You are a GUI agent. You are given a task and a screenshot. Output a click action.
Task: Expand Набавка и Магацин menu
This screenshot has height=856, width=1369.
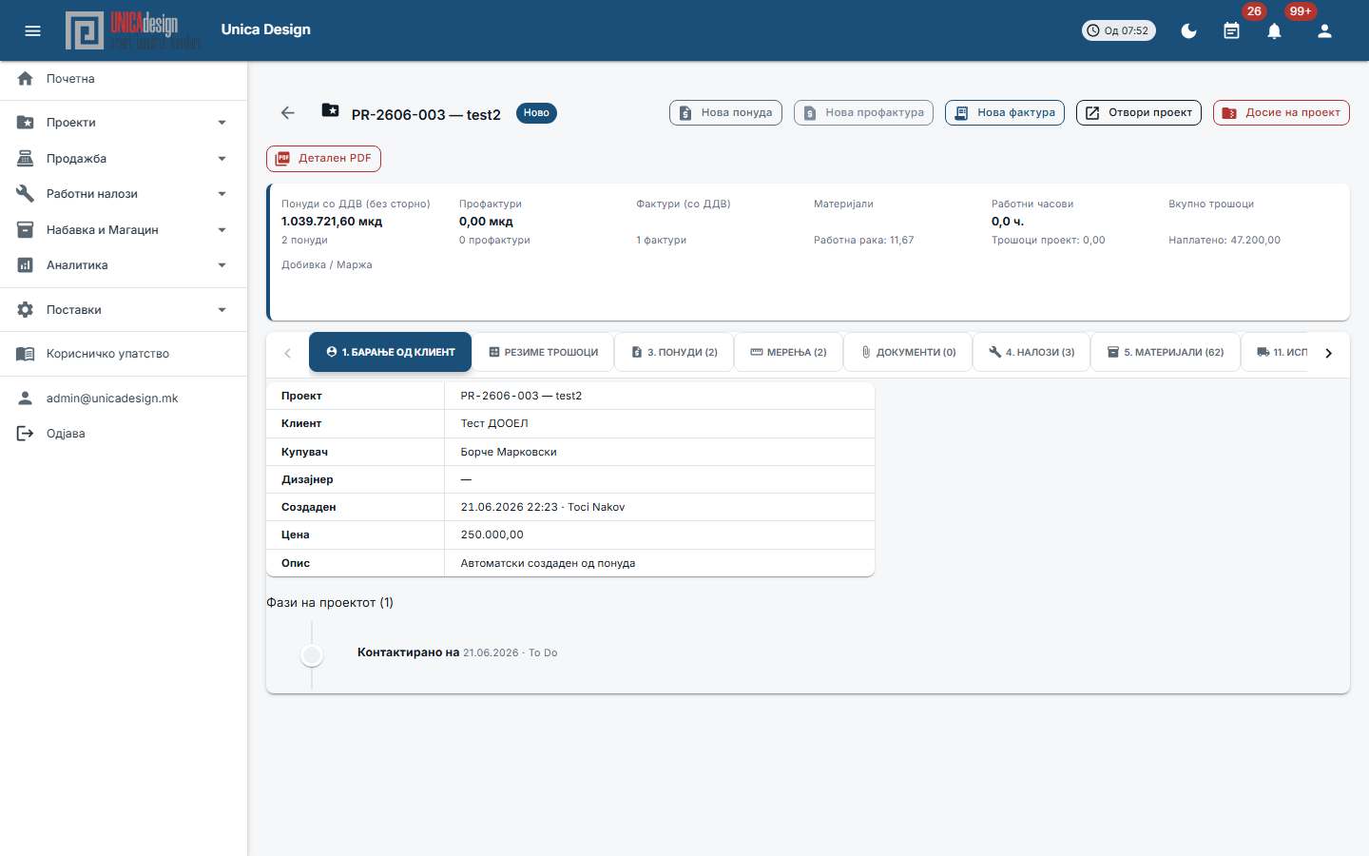124,230
